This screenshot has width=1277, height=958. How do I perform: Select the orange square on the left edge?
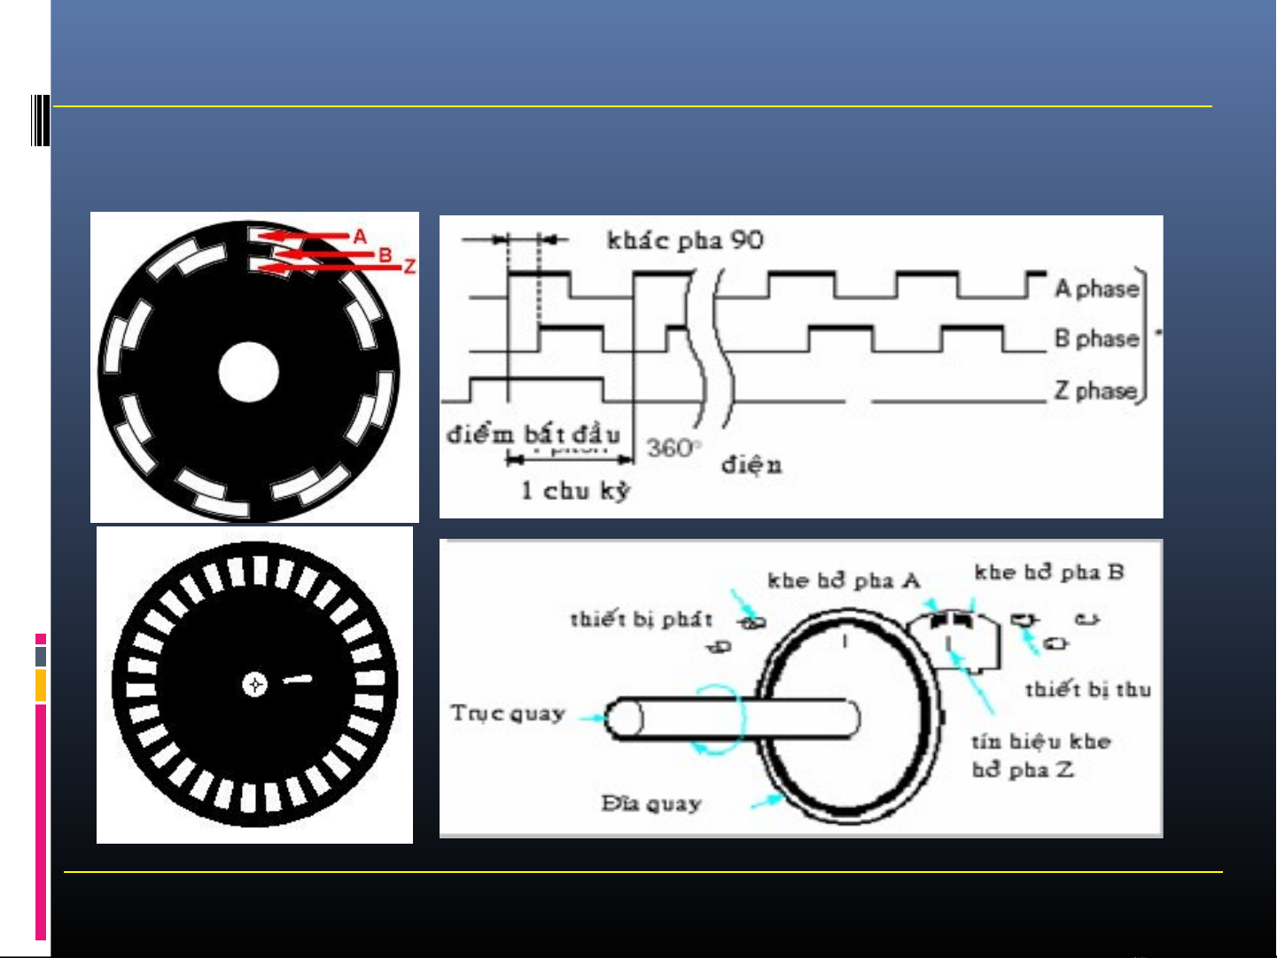point(41,685)
